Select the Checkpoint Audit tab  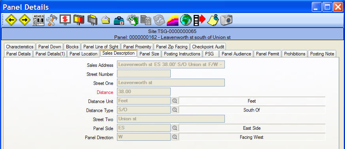(x=208, y=47)
